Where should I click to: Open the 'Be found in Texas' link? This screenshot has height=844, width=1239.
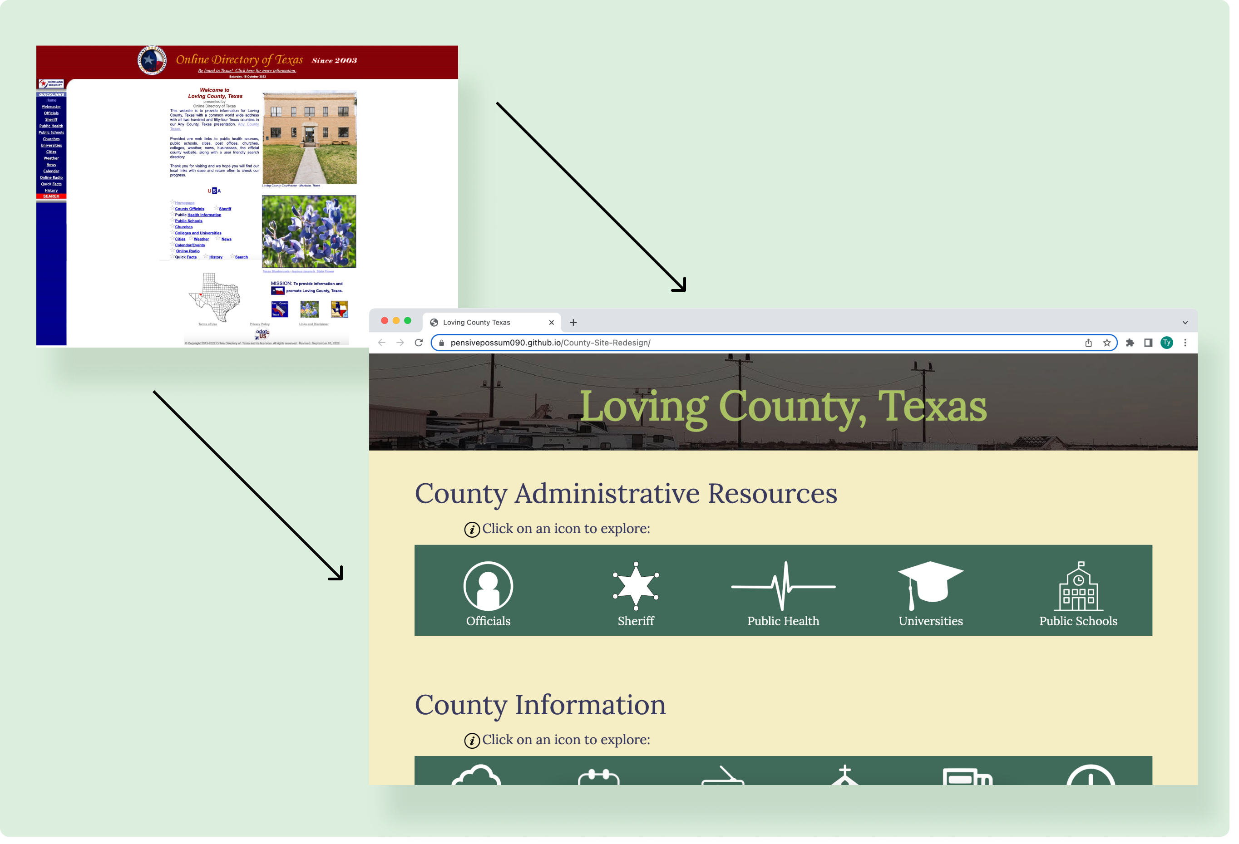click(247, 70)
